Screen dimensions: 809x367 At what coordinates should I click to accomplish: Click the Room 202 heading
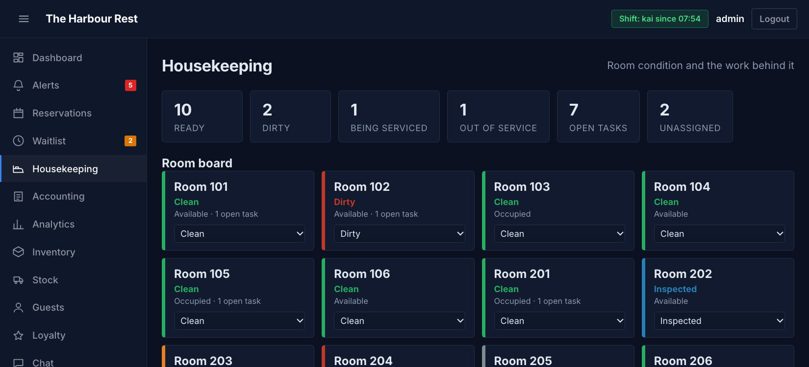[x=683, y=274]
